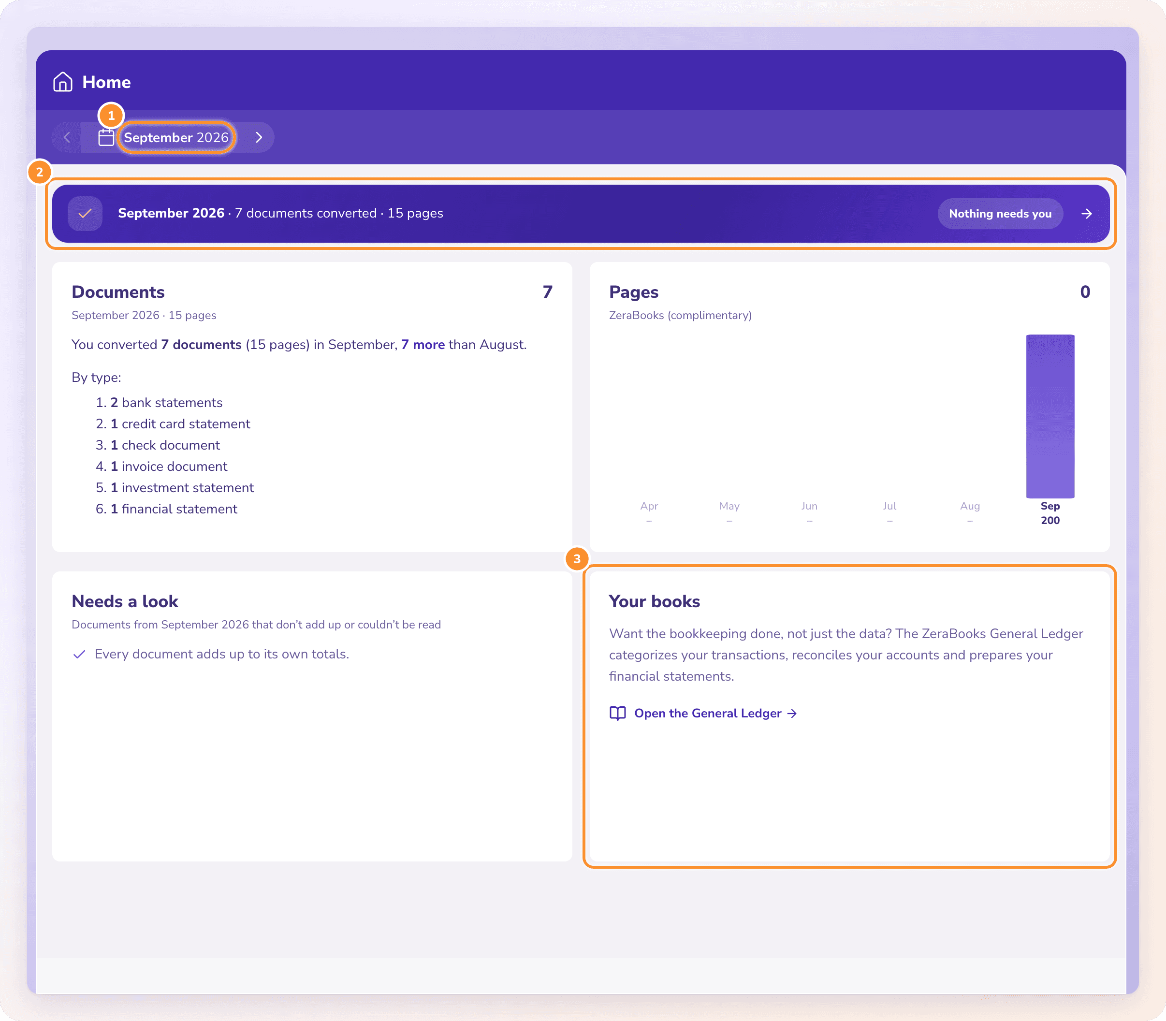Open the General Ledger link
1166x1021 pixels.
click(x=715, y=714)
